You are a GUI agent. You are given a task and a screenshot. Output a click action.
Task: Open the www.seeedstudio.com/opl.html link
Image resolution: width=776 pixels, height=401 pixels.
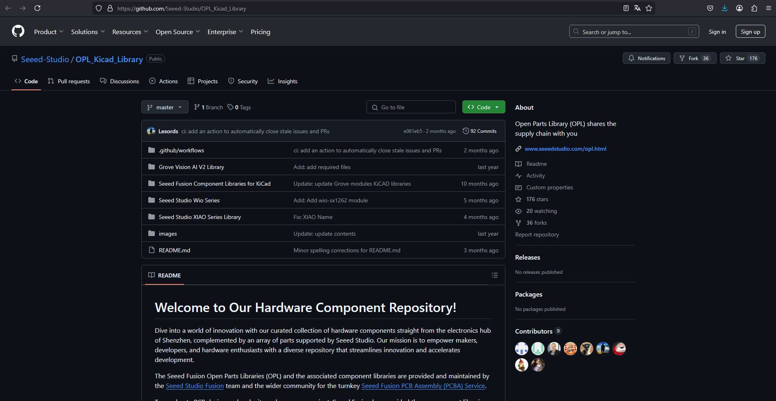[565, 149]
